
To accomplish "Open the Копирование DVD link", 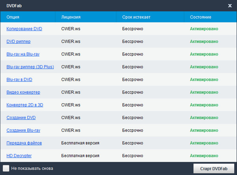I will pyautogui.click(x=24, y=29).
